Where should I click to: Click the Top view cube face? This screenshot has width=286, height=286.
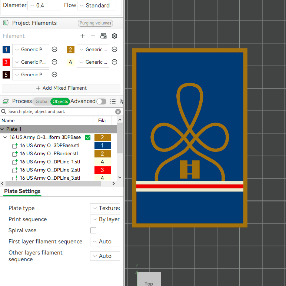coord(149,279)
